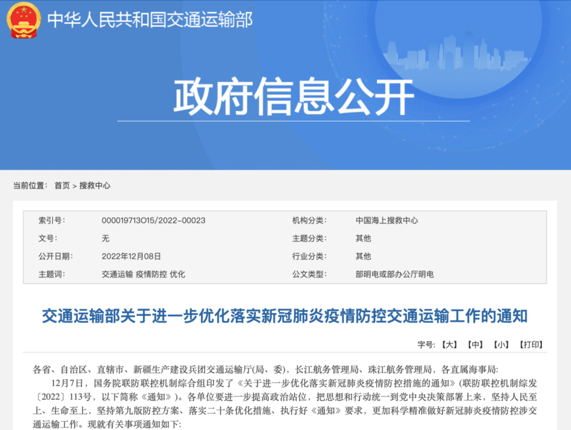The width and height of the screenshot is (571, 430).
Task: Open the 首页 breadcrumb link
Action: [x=63, y=186]
